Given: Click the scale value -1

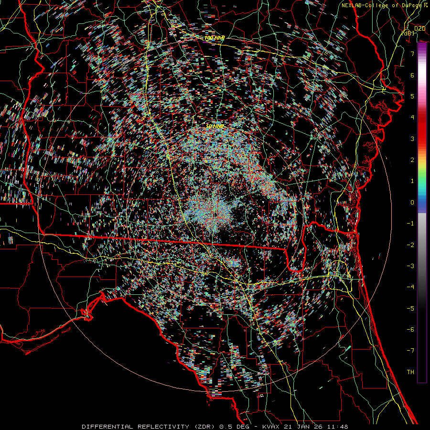Looking at the screenshot, I should tap(410, 224).
